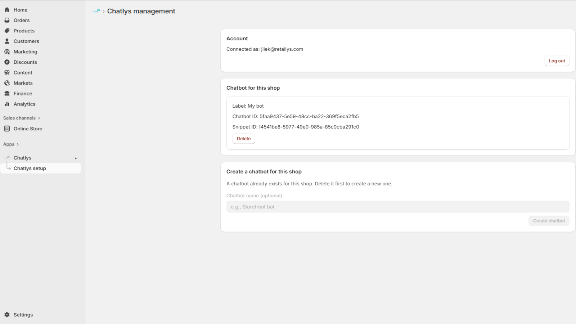This screenshot has height=324, width=576.
Task: Open Settings with the gear icon
Action: point(7,315)
